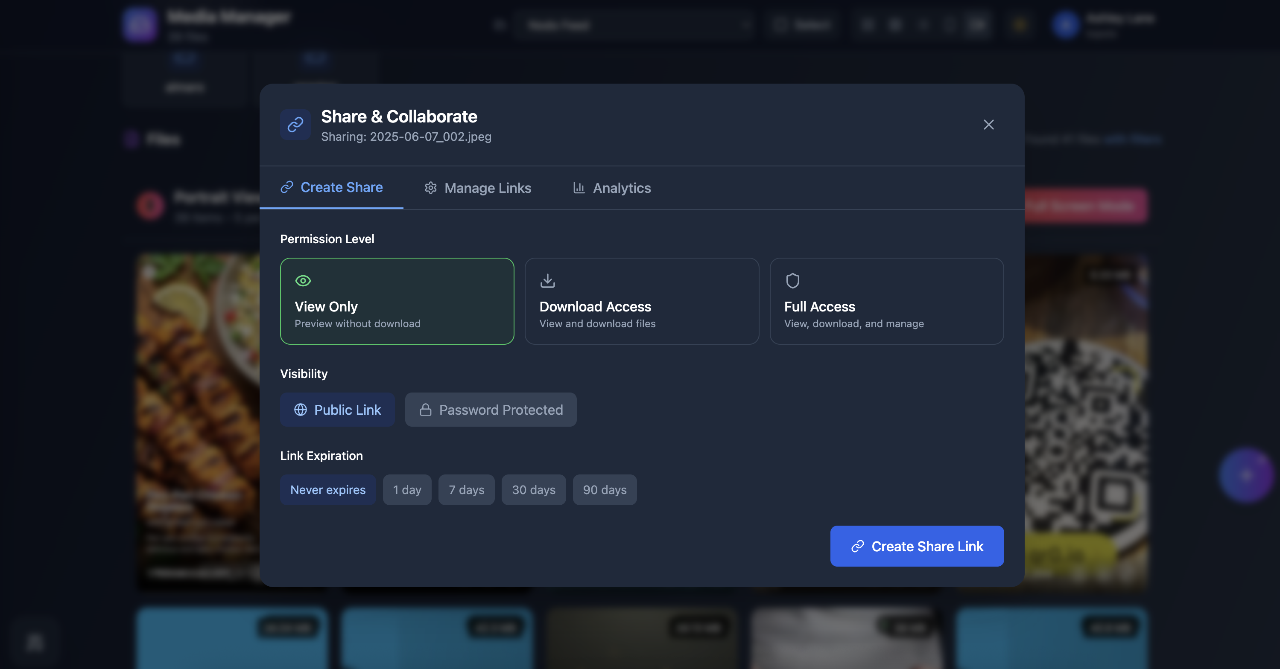Click the gear icon on Manage Links tab

[x=430, y=188]
